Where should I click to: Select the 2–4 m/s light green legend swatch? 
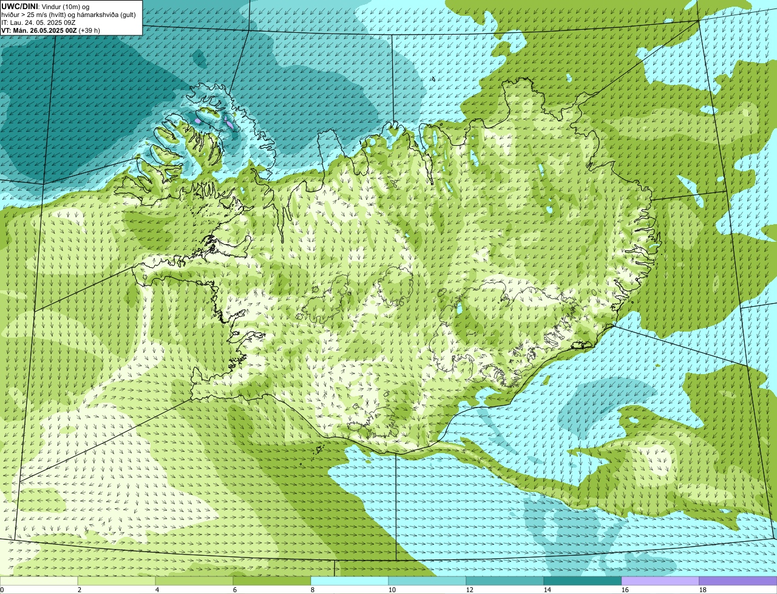117,581
